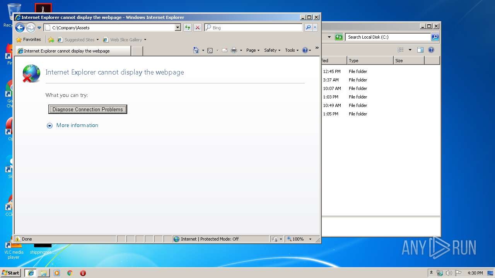
Task: Open the search provider dropdown arrow
Action: pyautogui.click(x=315, y=27)
